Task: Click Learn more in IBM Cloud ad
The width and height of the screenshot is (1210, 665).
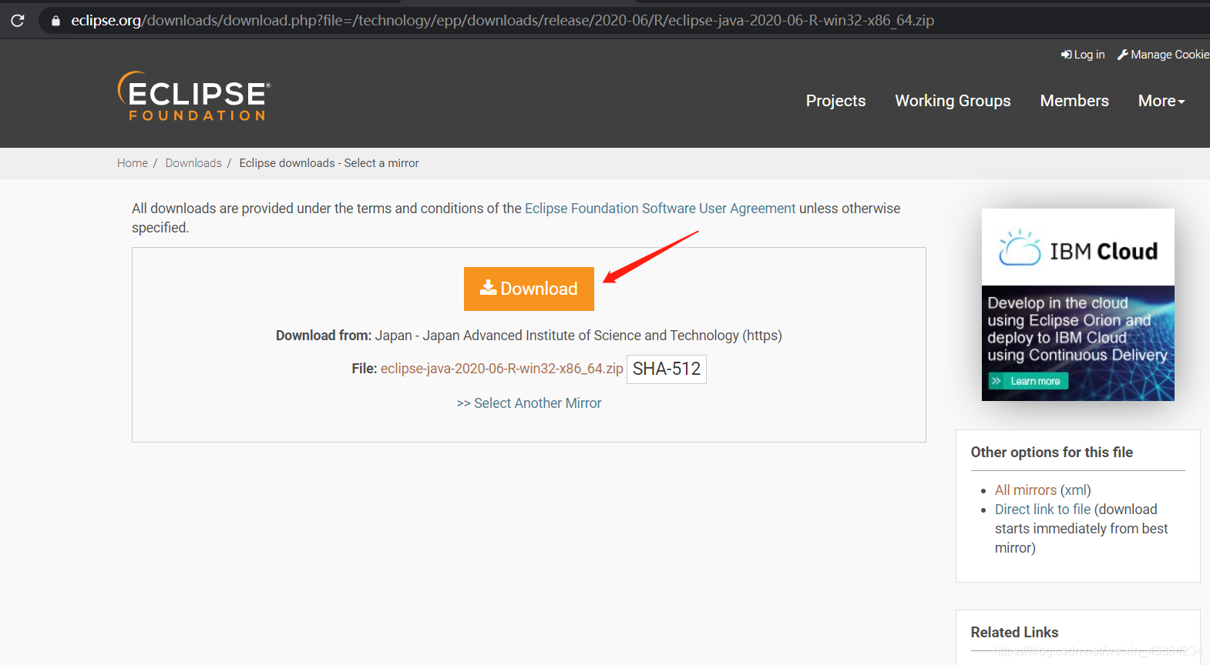Action: 1028,381
